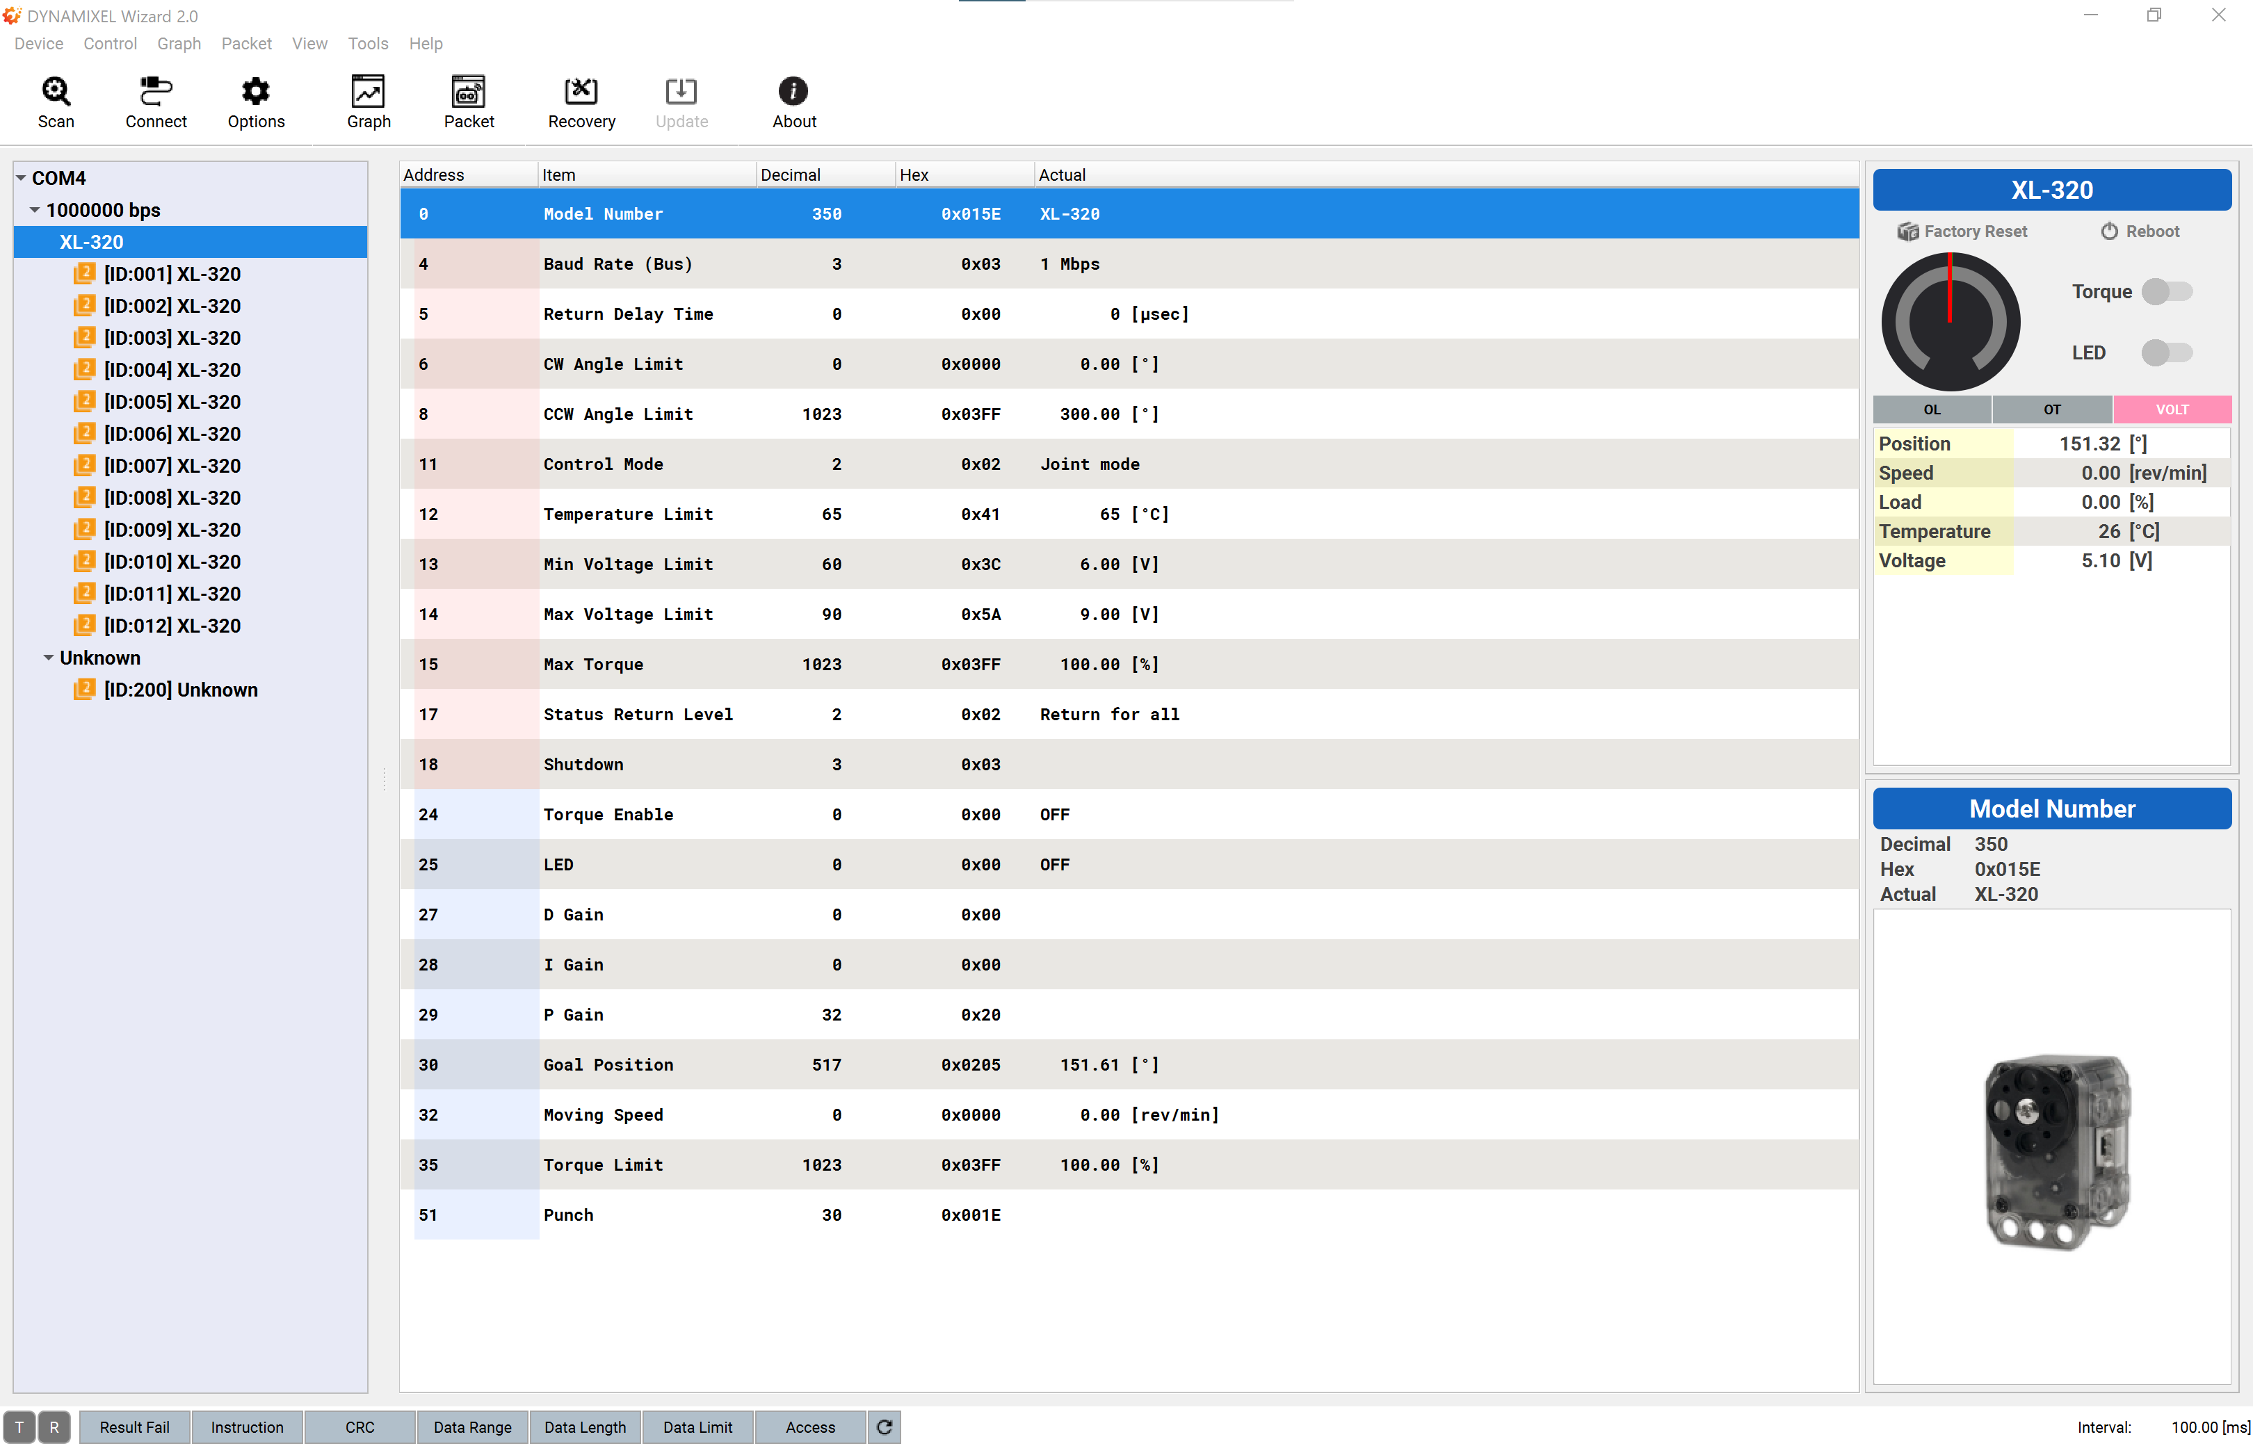Open the Control menu

(x=110, y=43)
